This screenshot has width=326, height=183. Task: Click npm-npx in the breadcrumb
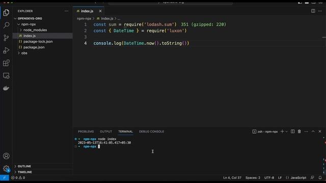tap(84, 18)
